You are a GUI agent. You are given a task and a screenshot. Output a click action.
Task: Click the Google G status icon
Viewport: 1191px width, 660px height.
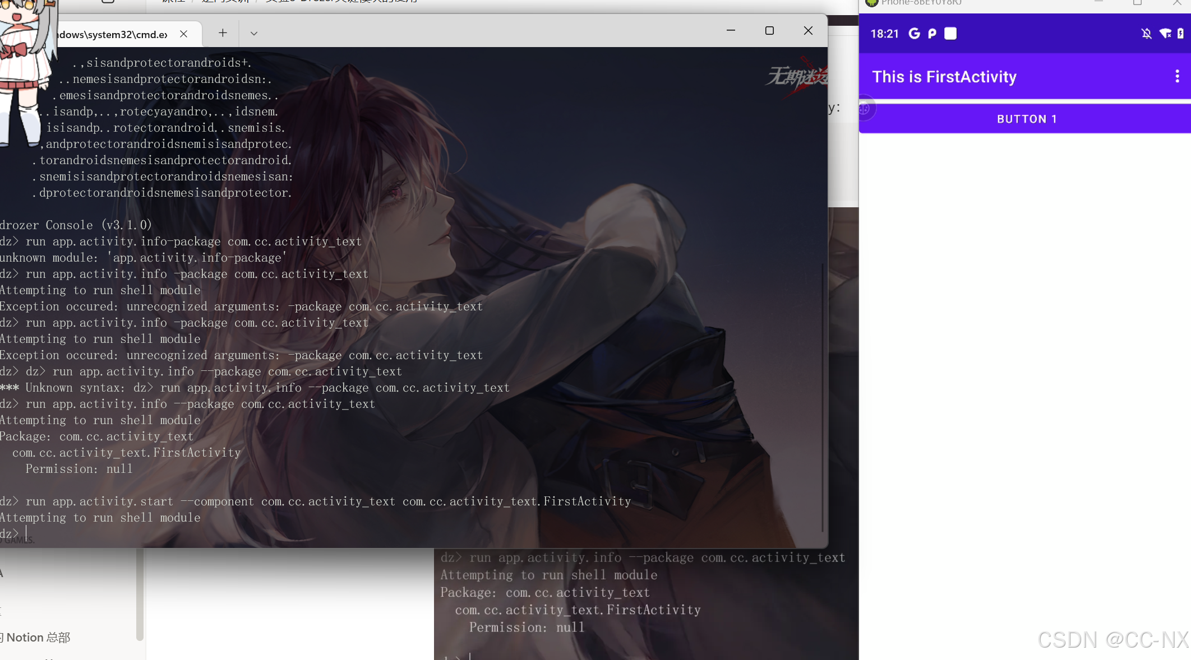(914, 34)
